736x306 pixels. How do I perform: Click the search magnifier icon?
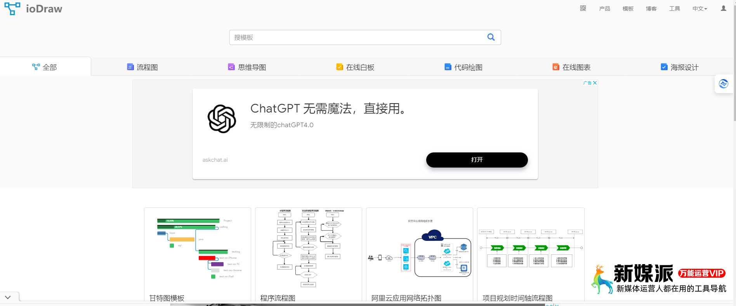coord(491,37)
